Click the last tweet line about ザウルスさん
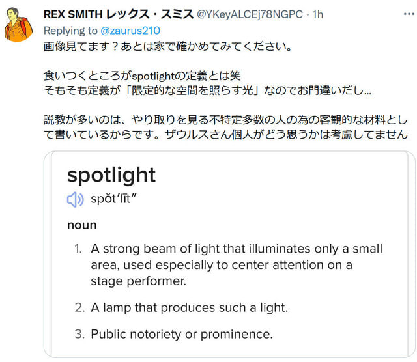417x362 pixels. [225, 134]
